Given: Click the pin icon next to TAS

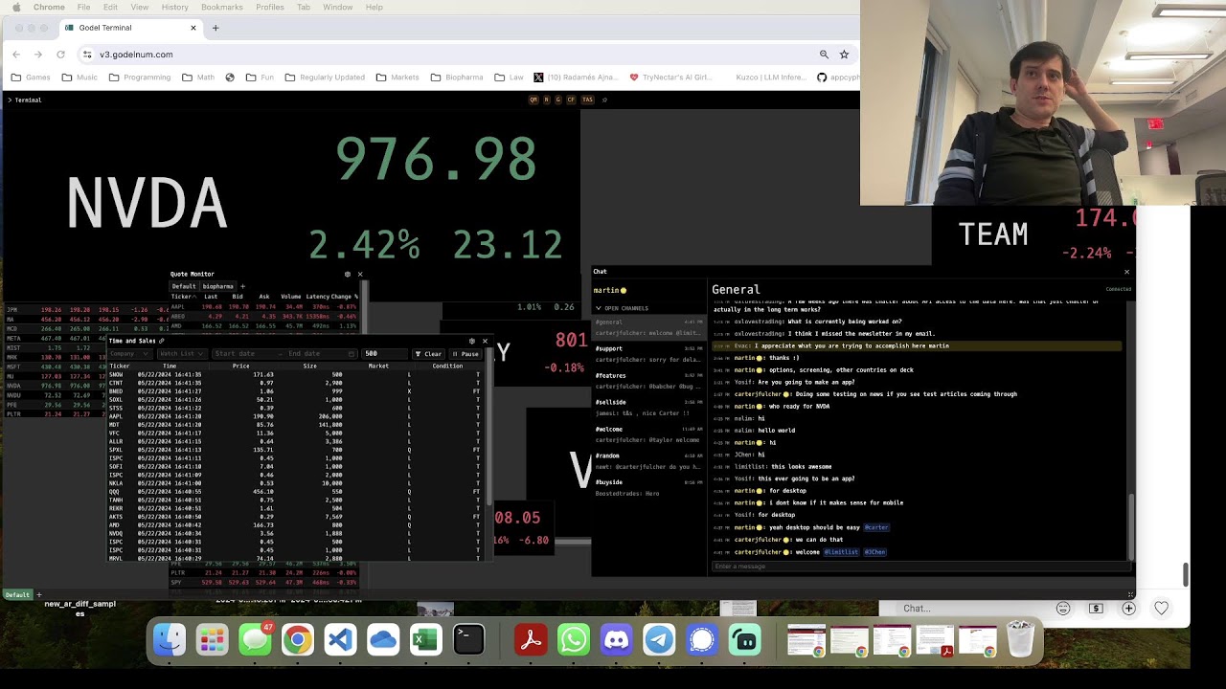Looking at the screenshot, I should pos(605,100).
